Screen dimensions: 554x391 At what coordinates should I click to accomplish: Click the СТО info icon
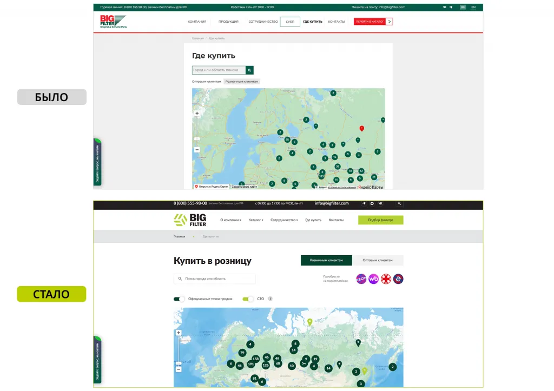pyautogui.click(x=271, y=299)
